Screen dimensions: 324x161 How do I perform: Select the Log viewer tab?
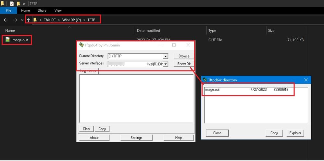click(x=89, y=71)
